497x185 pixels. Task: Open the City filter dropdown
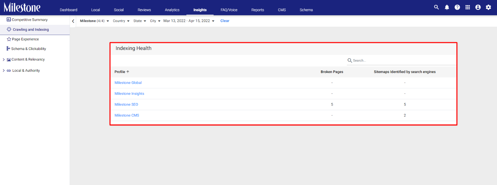click(x=155, y=21)
